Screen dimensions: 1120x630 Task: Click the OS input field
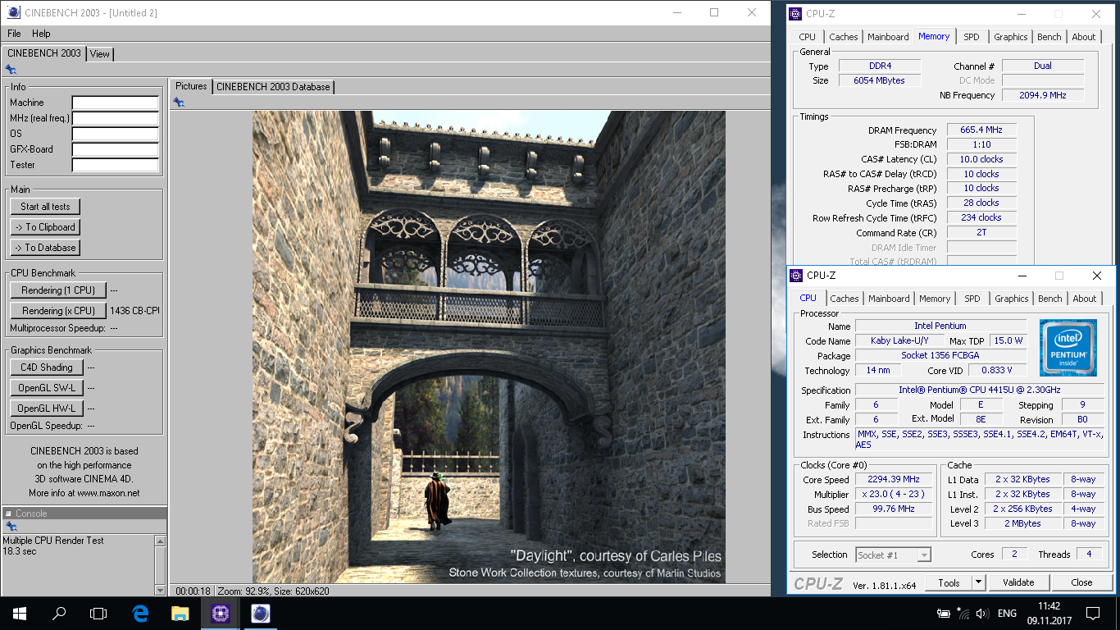(116, 134)
